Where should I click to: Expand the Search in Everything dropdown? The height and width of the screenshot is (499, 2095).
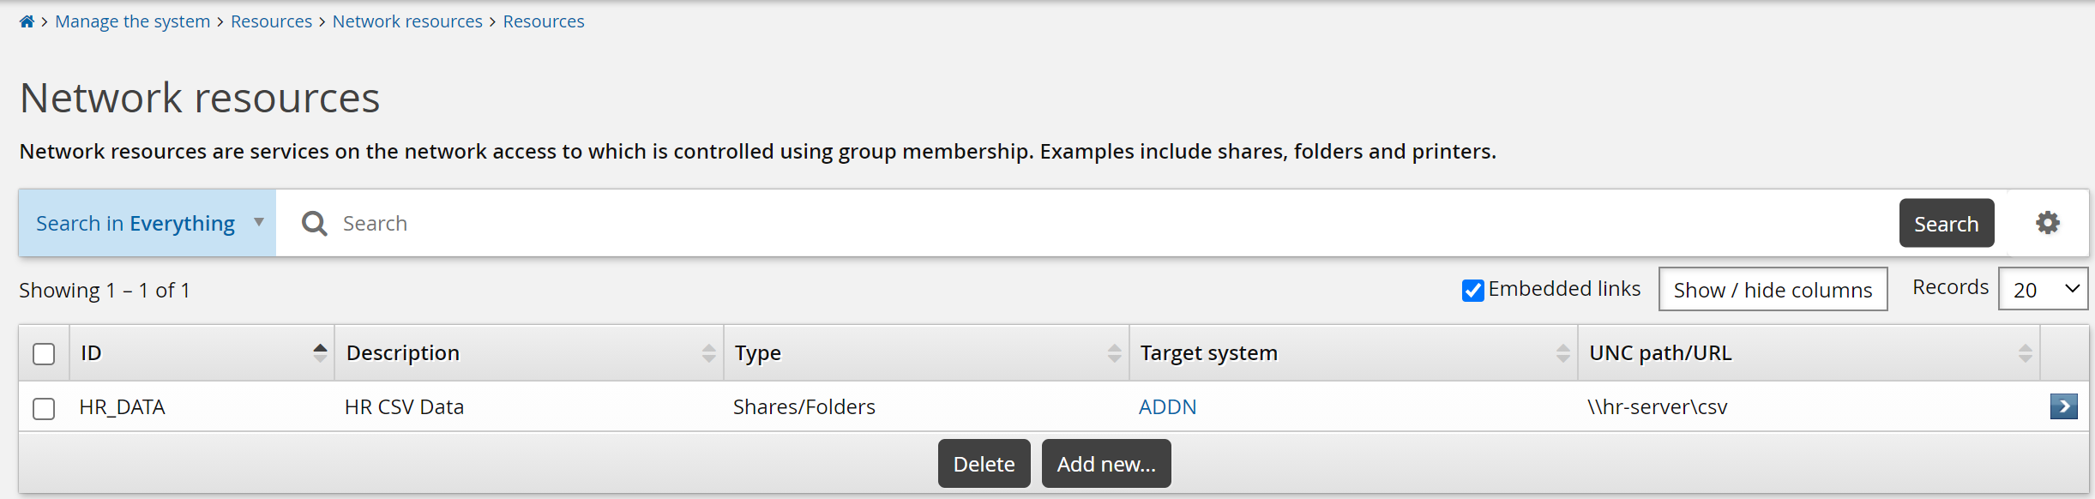click(x=147, y=223)
